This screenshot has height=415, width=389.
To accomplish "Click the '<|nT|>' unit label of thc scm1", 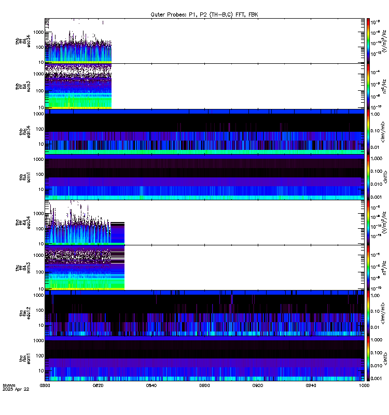I will pos(385,358).
